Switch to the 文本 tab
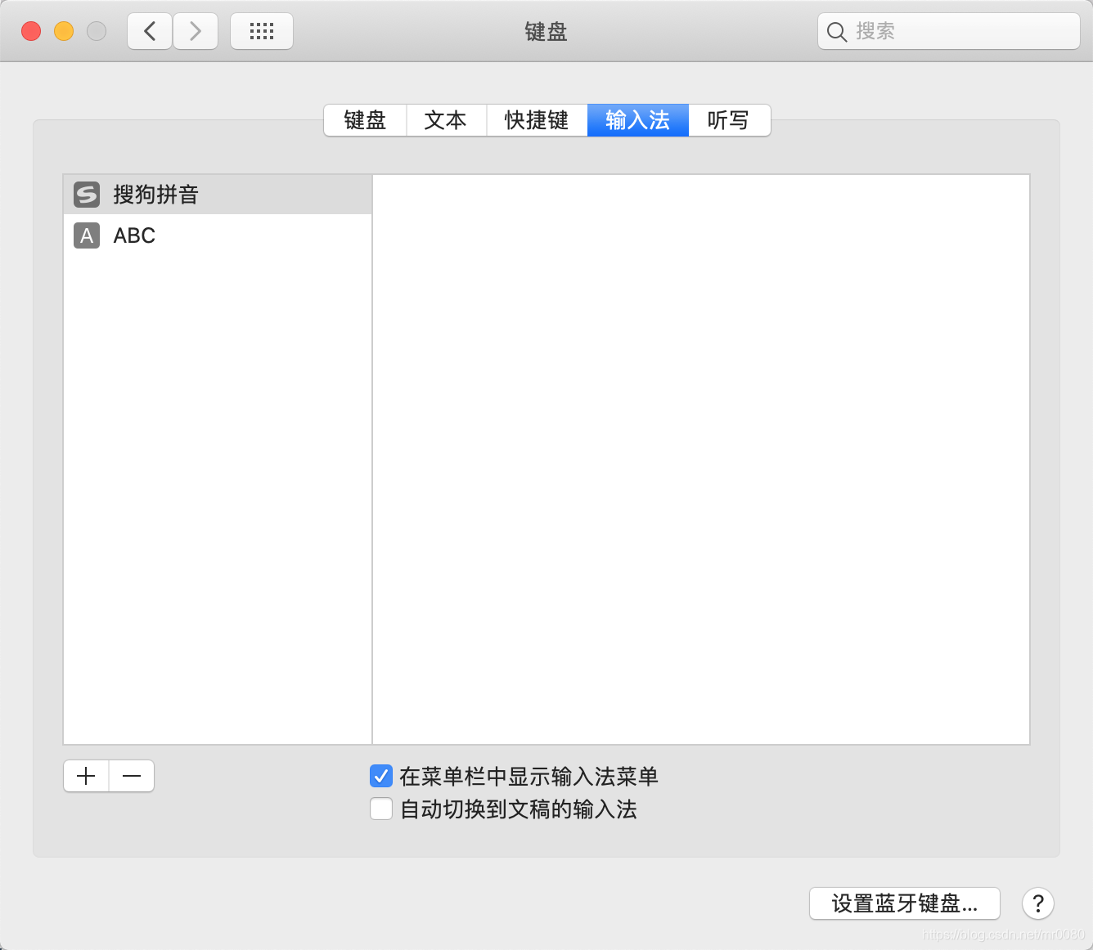The width and height of the screenshot is (1093, 950). click(446, 120)
